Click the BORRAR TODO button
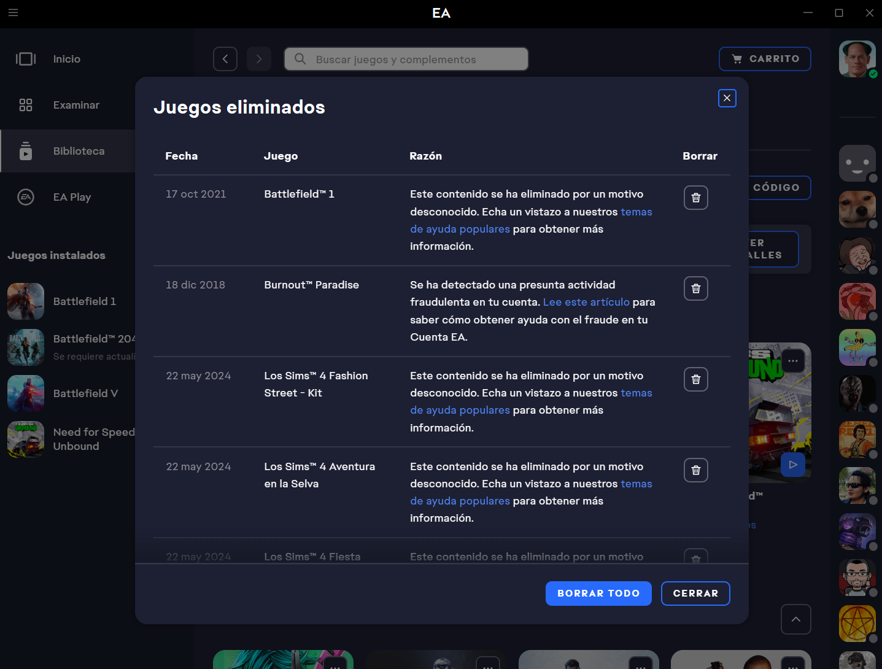The width and height of the screenshot is (882, 669). point(598,594)
